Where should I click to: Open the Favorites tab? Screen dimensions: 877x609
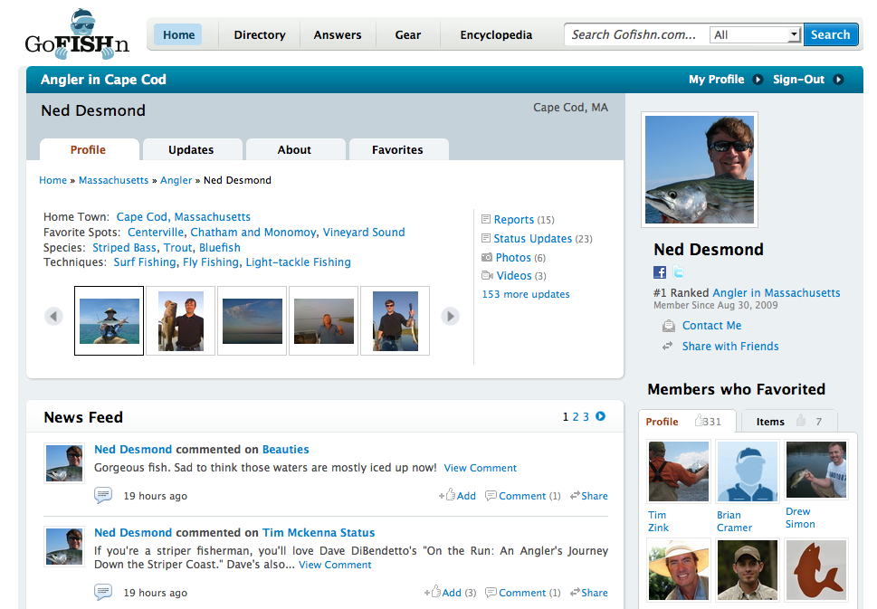397,149
